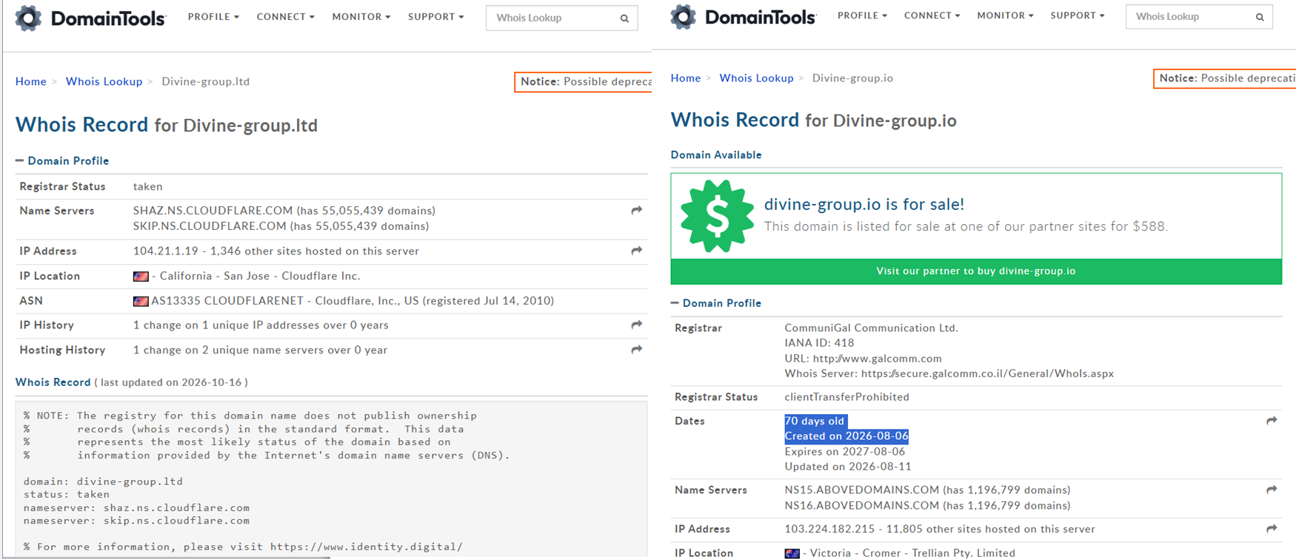Click Home breadcrumb on the Divine-group.ltd page

click(31, 81)
